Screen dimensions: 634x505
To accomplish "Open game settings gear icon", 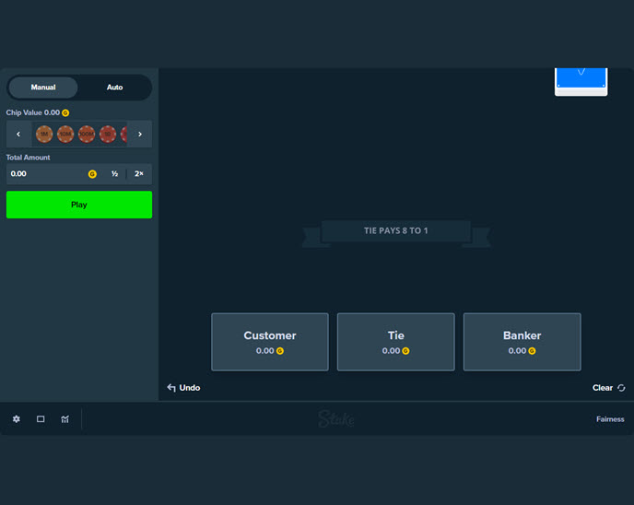I will [17, 419].
